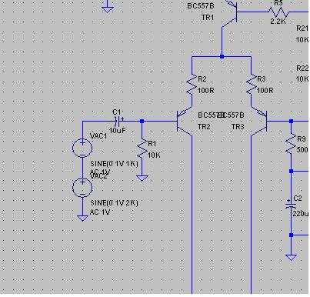Select the TR3 transistor symbol
The width and height of the screenshot is (310, 297).
[x=259, y=121]
